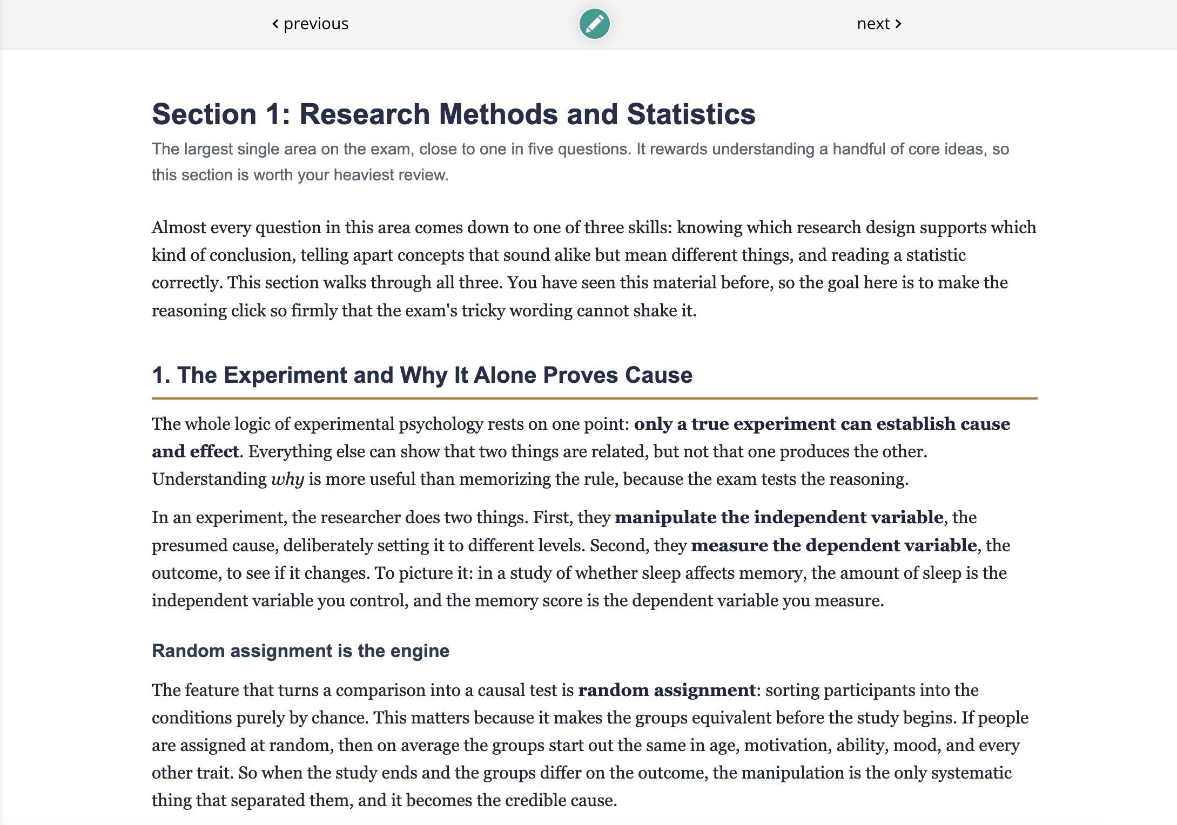This screenshot has height=825, width=1177.
Task: Click bold term measure the dependent variable
Action: (833, 545)
